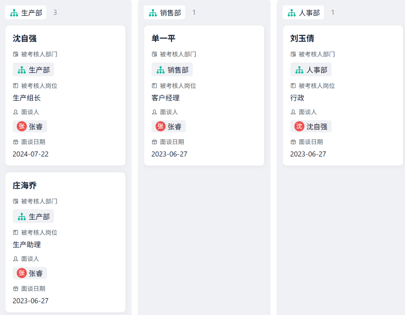405x315 pixels.
Task: Open the 刘玉倩 record card title
Action: click(x=302, y=39)
